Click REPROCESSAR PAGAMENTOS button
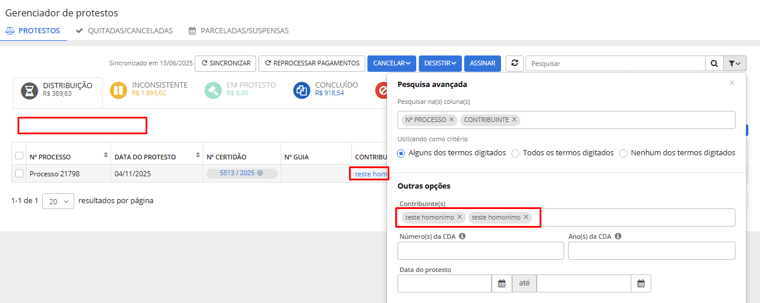 [312, 63]
